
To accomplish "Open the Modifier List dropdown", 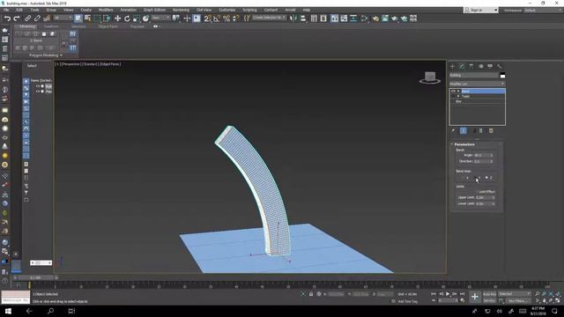I will [477, 84].
